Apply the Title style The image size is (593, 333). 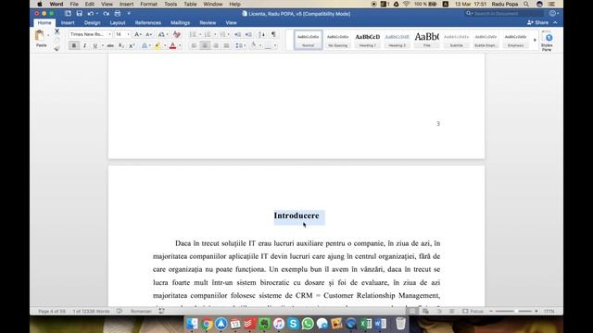426,40
